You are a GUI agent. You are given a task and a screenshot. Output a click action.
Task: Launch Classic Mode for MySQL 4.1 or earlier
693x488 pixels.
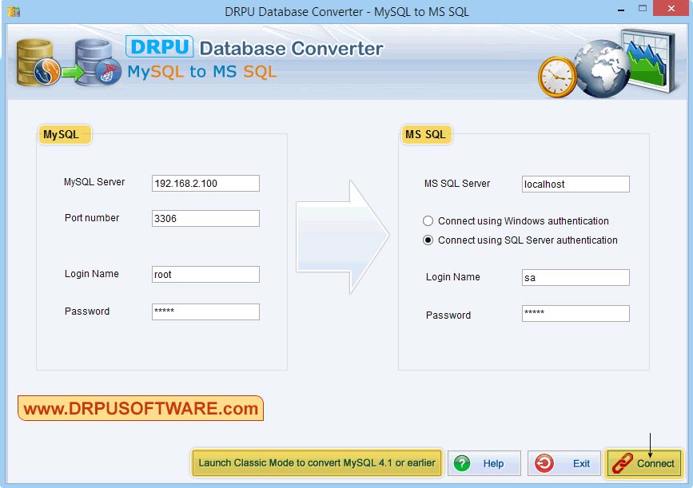click(x=317, y=463)
